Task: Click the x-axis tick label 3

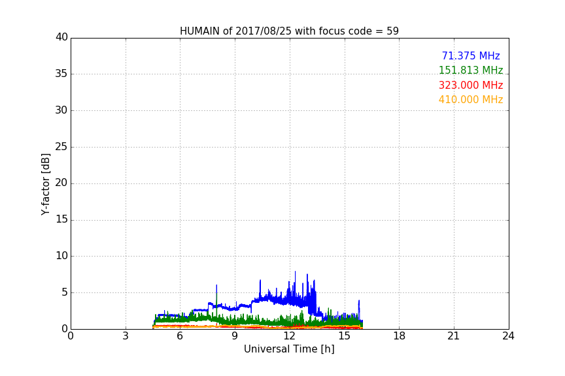Action: pyautogui.click(x=126, y=336)
